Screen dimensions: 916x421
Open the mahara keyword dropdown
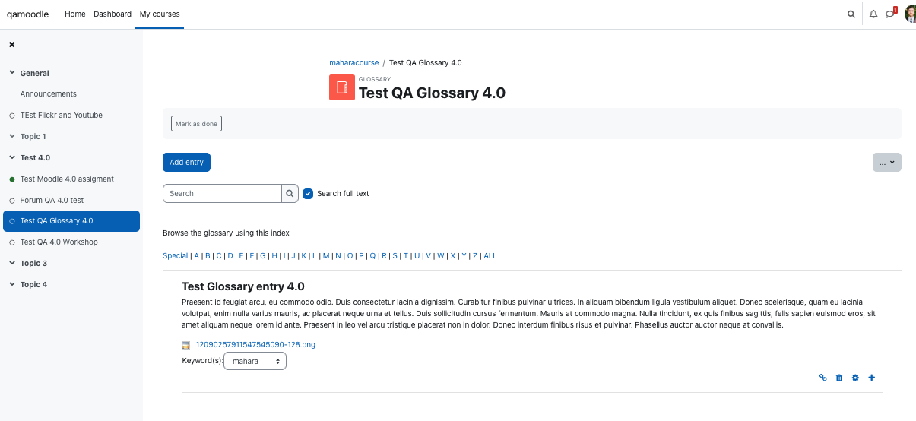click(x=255, y=361)
